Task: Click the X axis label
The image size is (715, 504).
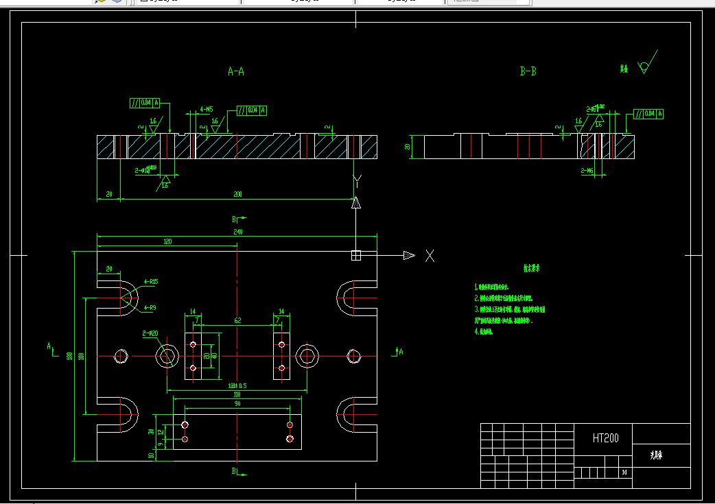Action: (x=430, y=256)
